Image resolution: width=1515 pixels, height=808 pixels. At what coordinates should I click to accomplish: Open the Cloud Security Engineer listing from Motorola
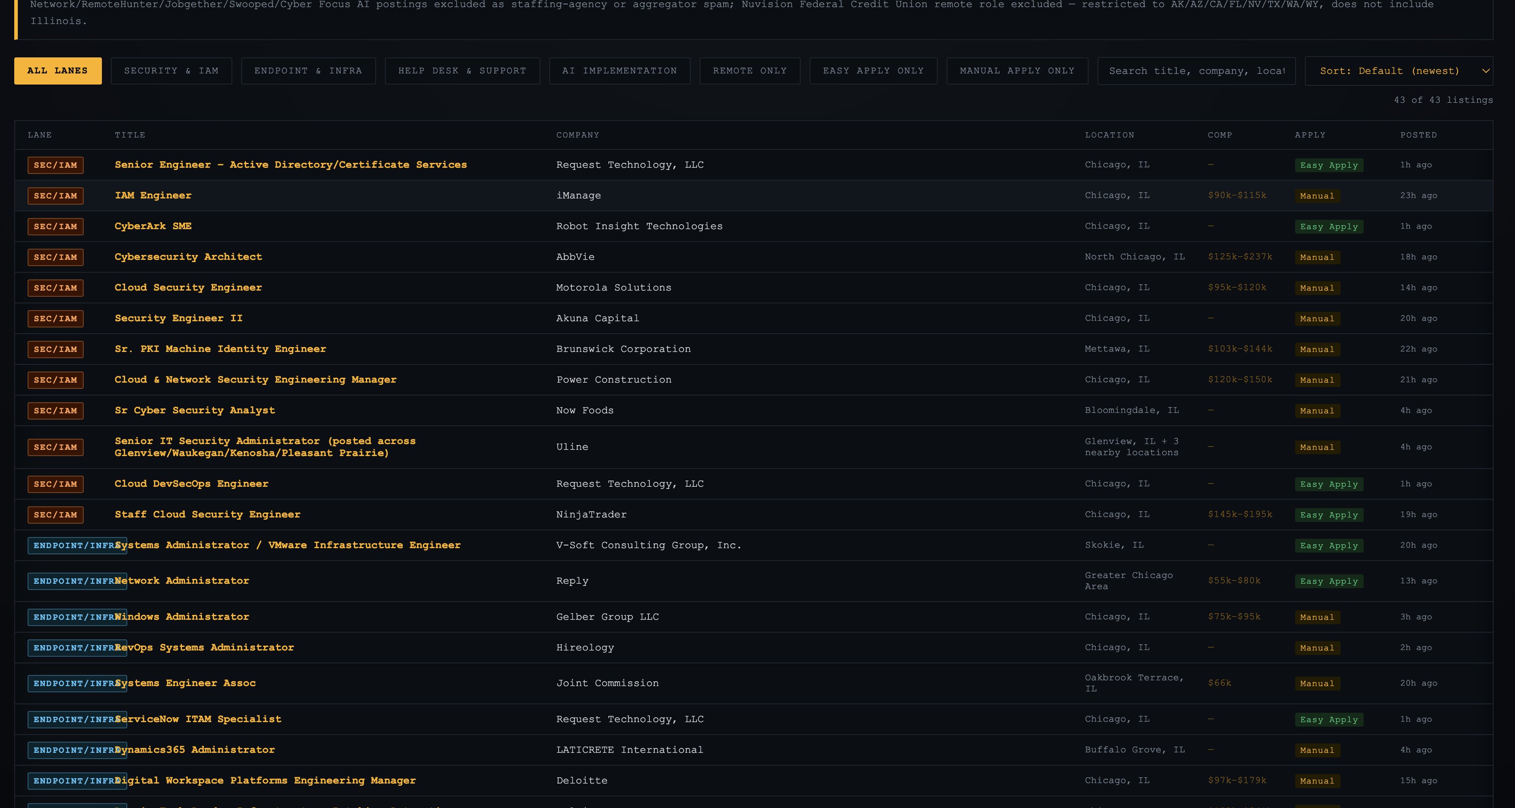pos(188,287)
